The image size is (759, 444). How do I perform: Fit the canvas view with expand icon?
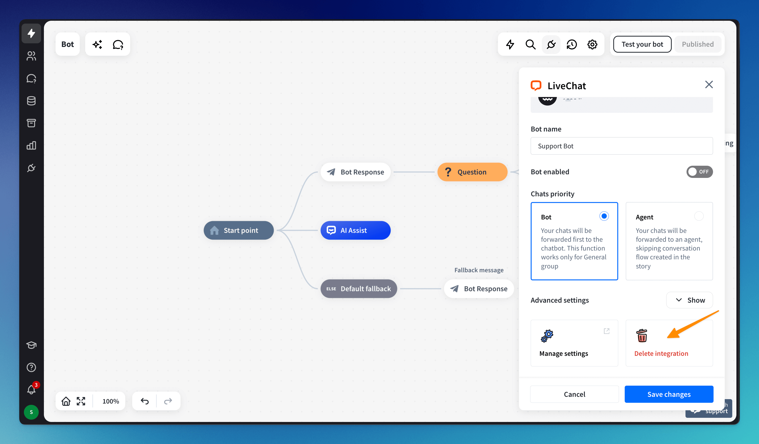(x=81, y=401)
